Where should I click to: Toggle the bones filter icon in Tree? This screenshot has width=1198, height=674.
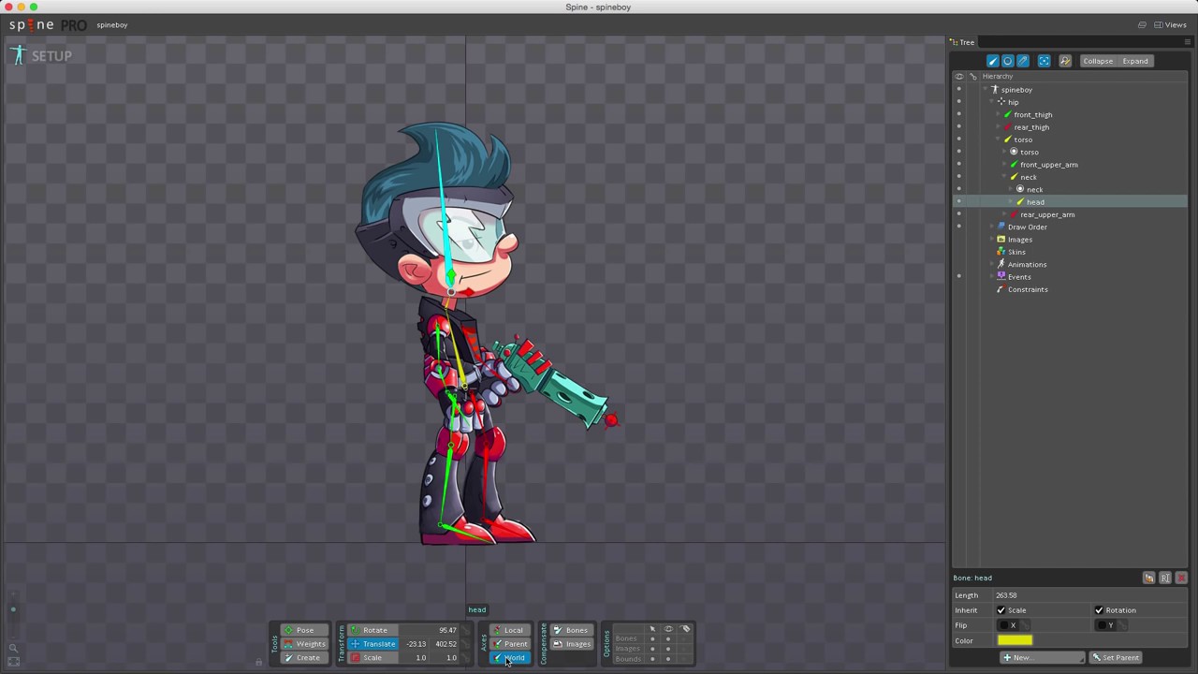click(x=993, y=61)
